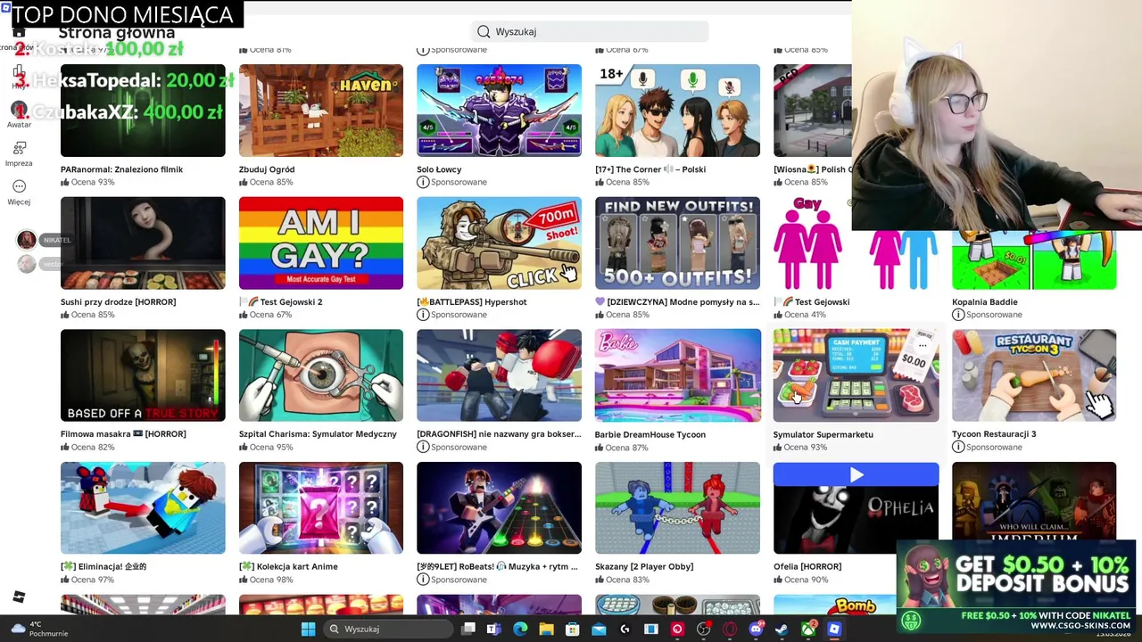Focus the Roblox Wyszukaj search field
This screenshot has width=1142, height=642.
pos(590,31)
